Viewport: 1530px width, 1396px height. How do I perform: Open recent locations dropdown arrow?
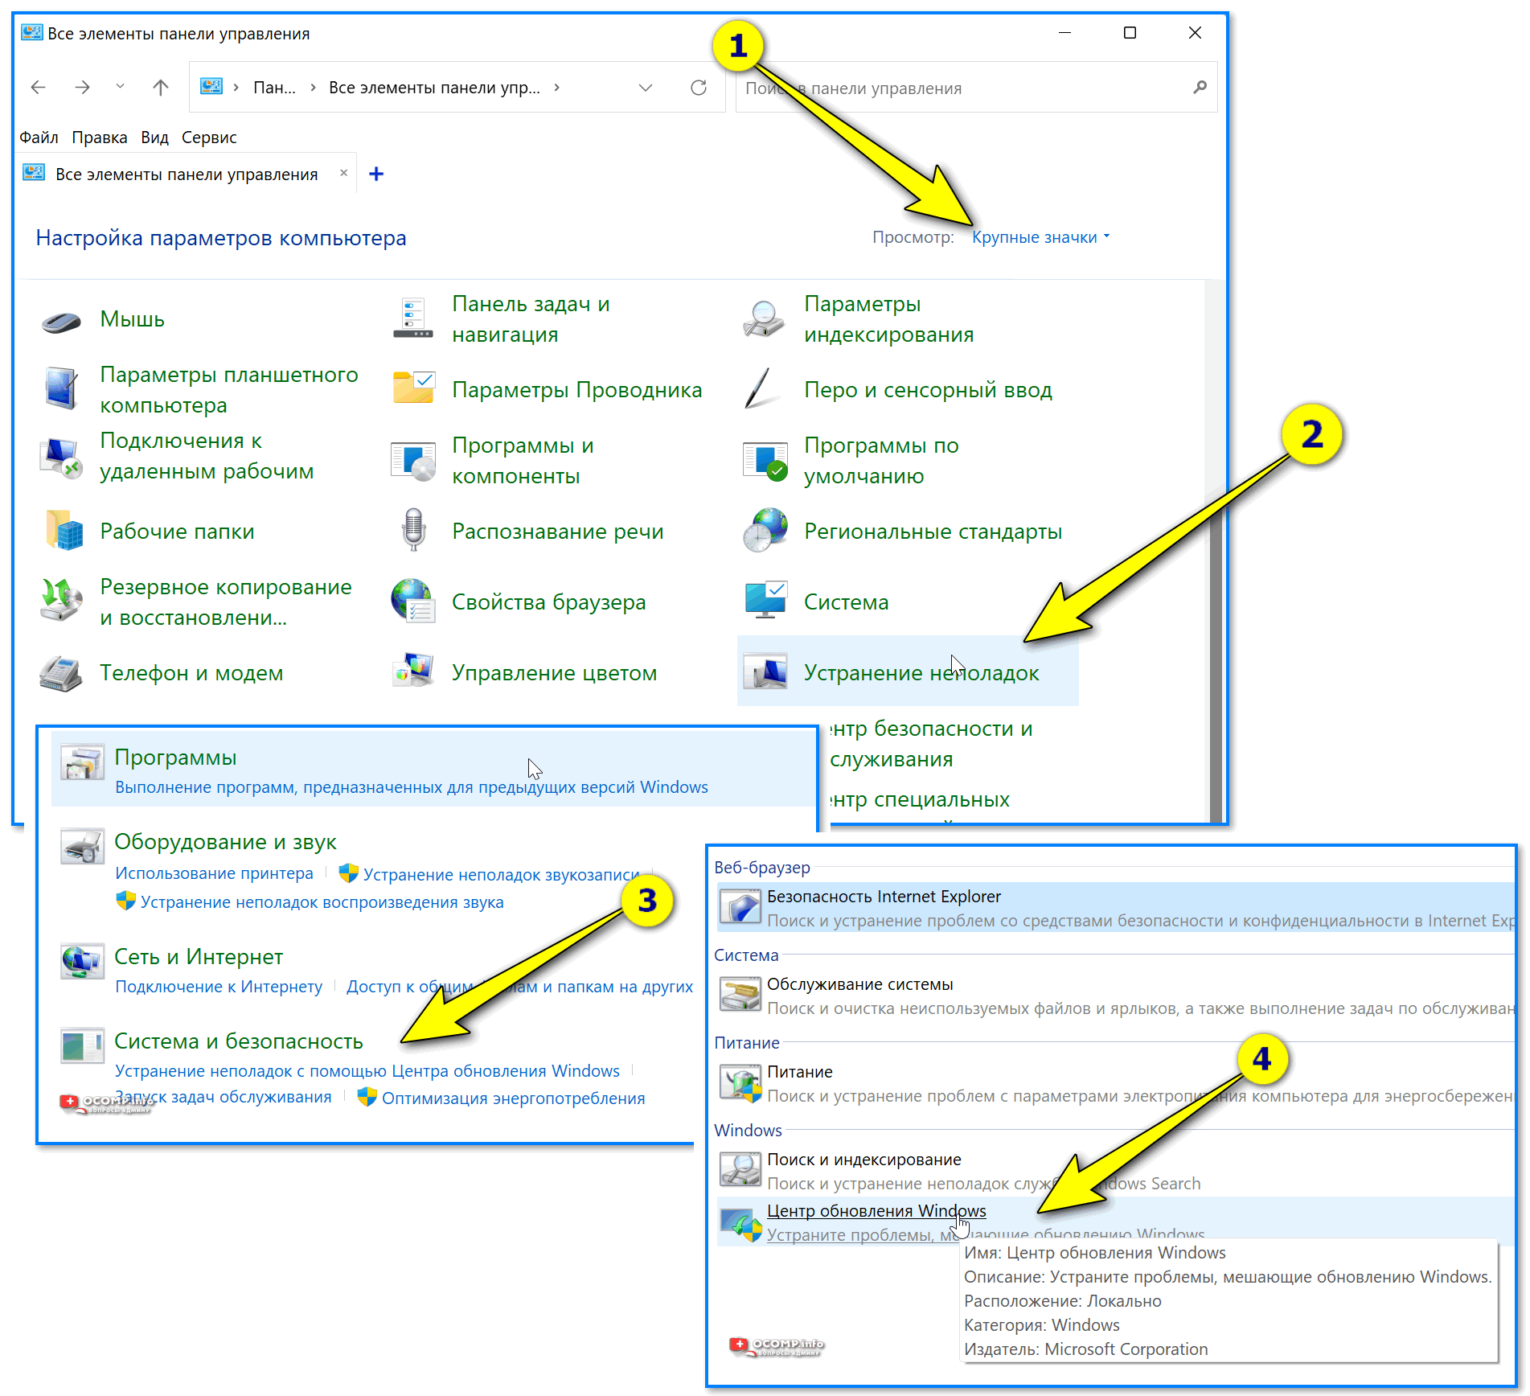pyautogui.click(x=120, y=86)
